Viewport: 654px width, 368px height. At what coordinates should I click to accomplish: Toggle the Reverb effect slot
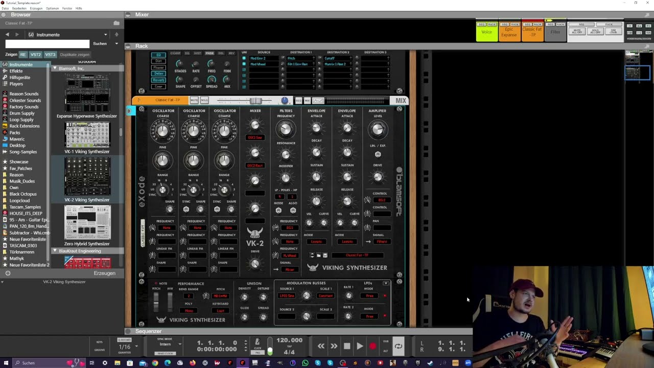tap(158, 80)
